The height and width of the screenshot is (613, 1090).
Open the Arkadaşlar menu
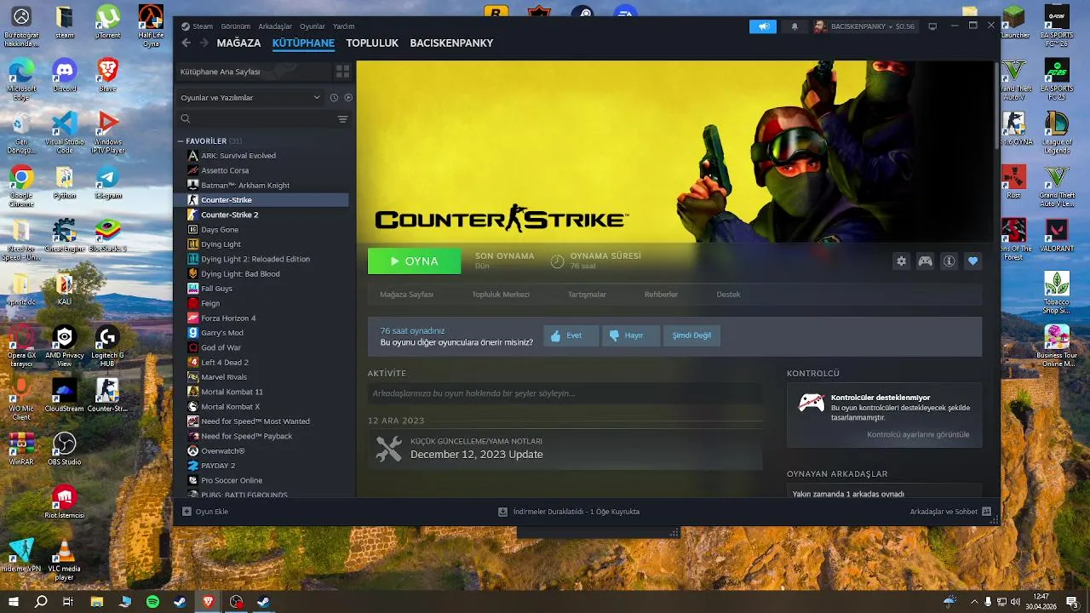click(275, 26)
